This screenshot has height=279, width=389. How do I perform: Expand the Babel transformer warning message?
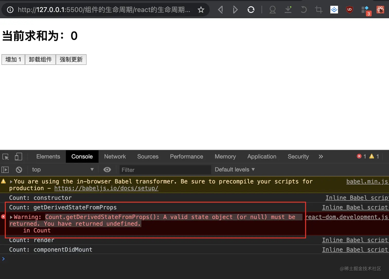point(11,182)
